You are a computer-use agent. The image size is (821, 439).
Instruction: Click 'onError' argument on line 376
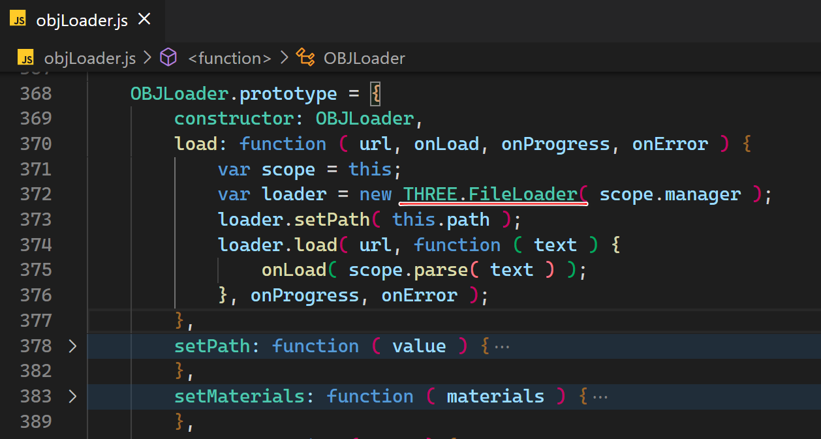pyautogui.click(x=420, y=295)
